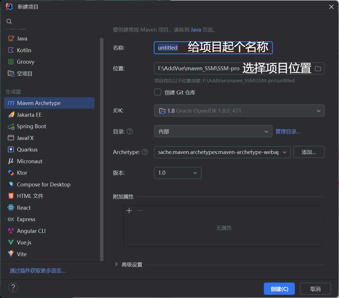Click the folder browse icon in location field

318,69
